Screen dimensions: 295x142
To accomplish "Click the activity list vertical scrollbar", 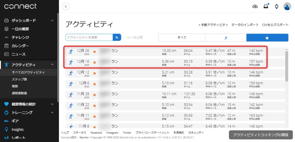I will click(x=286, y=66).
